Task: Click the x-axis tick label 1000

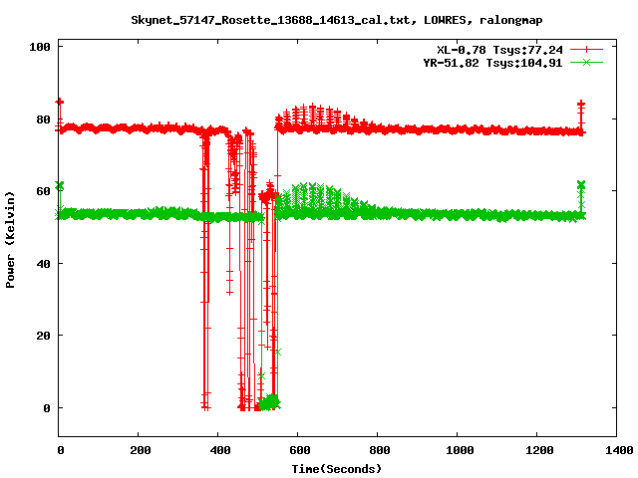Action: tap(460, 450)
